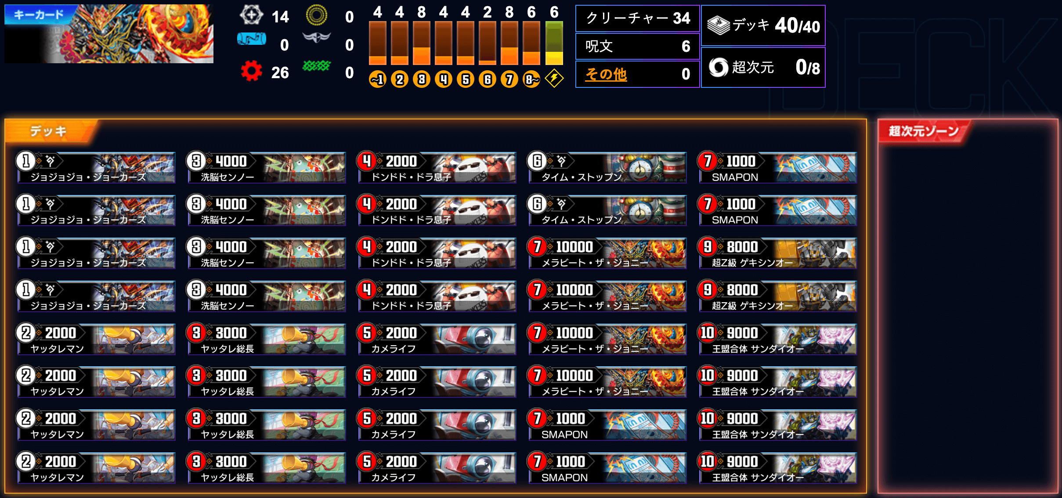This screenshot has width=1062, height=498.
Task: Click the yellow zero civilization ring icon
Action: 317,15
